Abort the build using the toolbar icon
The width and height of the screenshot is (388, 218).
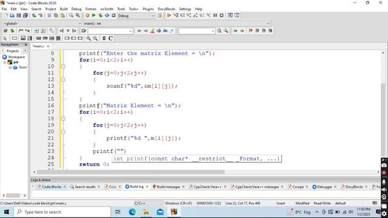click(113, 16)
